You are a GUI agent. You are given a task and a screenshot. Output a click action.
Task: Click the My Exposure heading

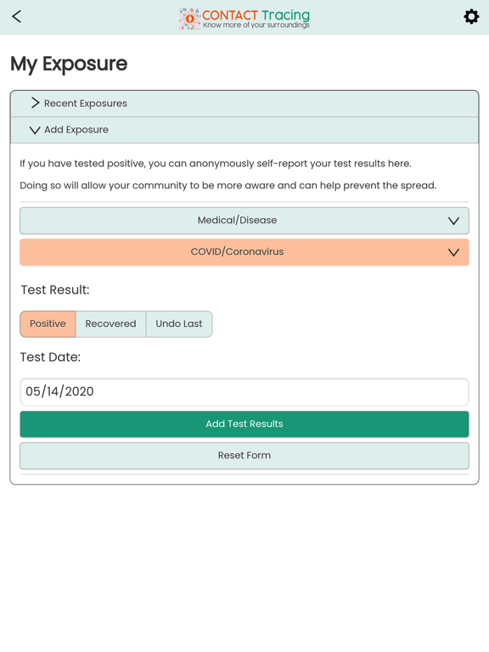(69, 64)
